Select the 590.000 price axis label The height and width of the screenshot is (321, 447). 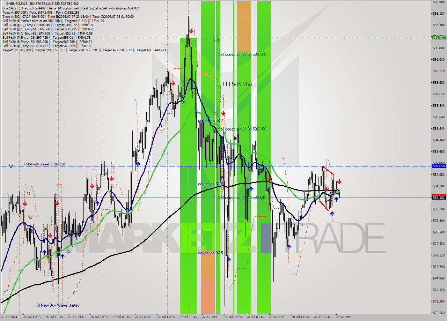(438, 59)
